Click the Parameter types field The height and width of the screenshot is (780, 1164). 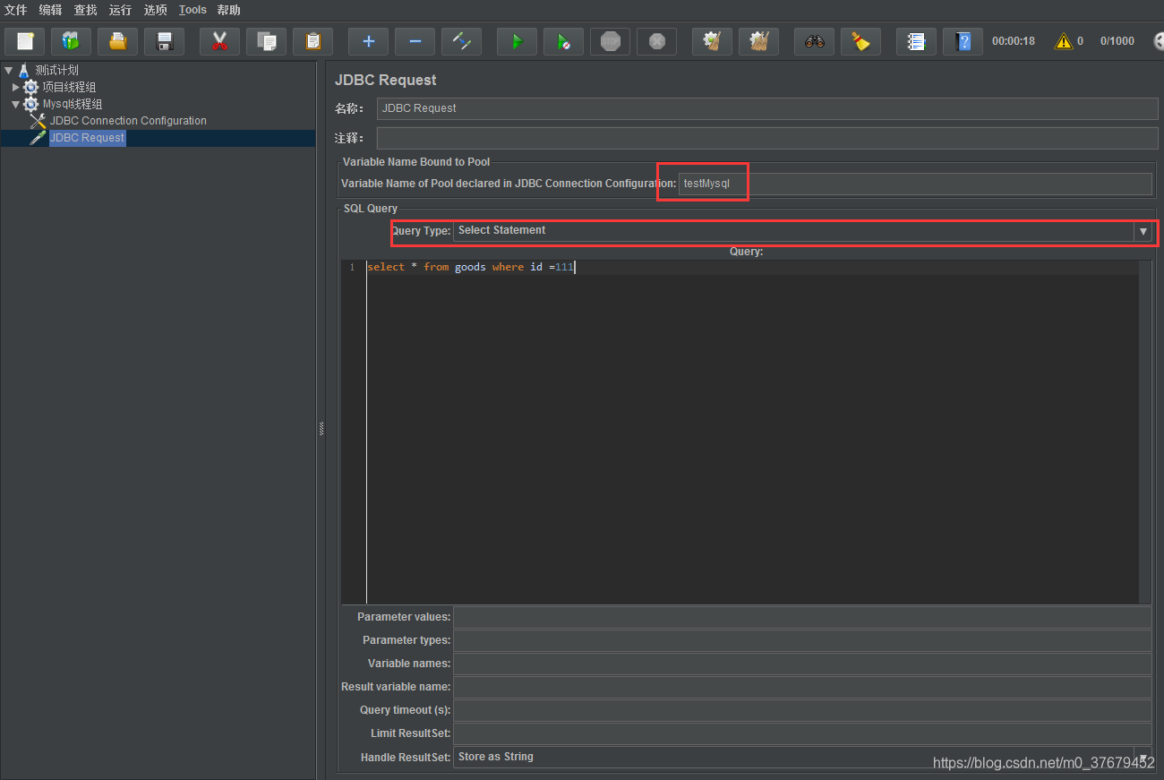click(x=802, y=640)
